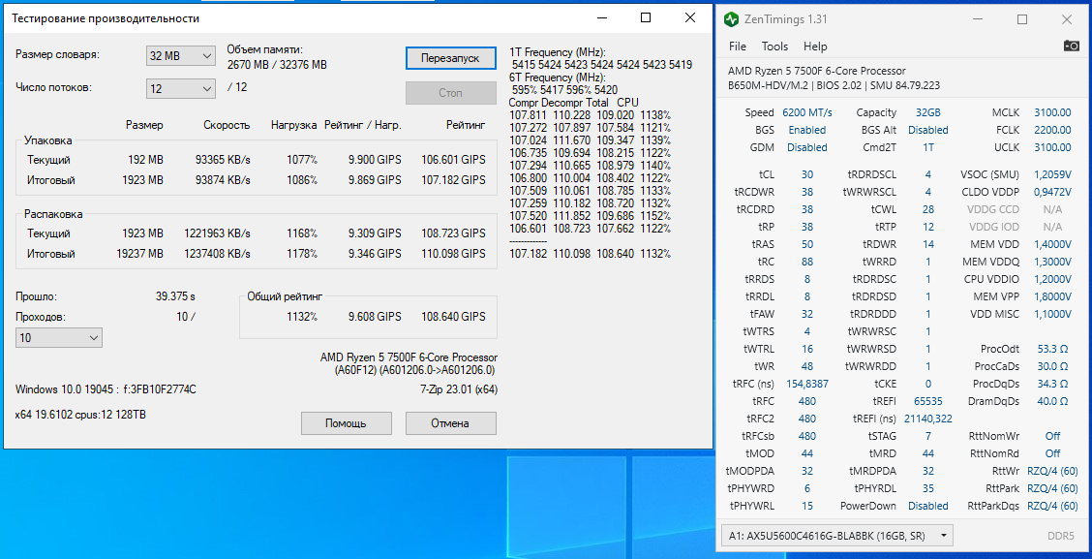The image size is (1092, 559).
Task: Click the Windows 10.0 19045 system line
Action: (106, 388)
